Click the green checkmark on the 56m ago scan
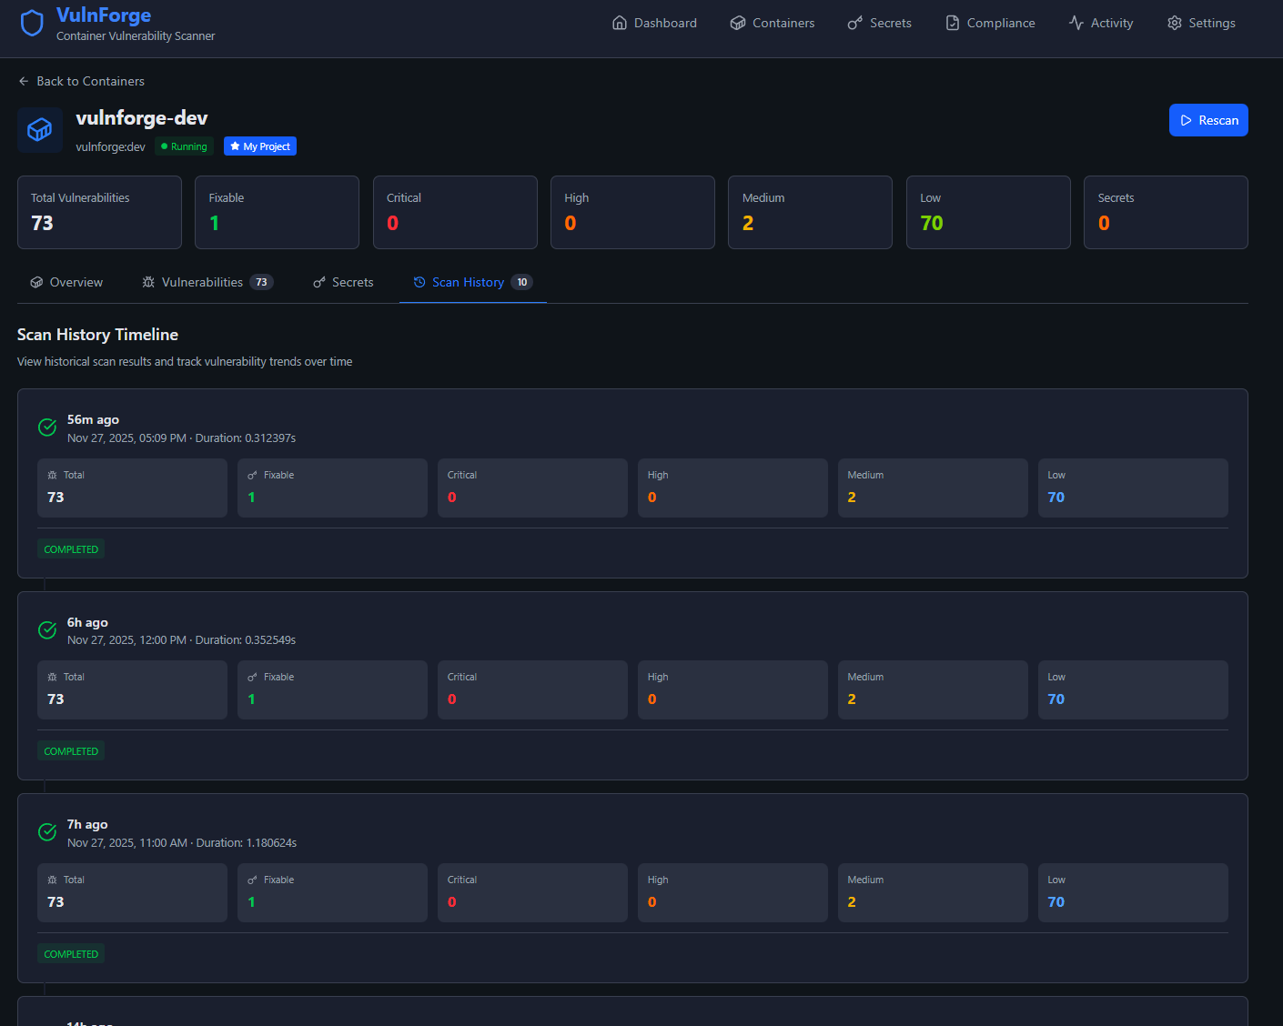 tap(47, 427)
